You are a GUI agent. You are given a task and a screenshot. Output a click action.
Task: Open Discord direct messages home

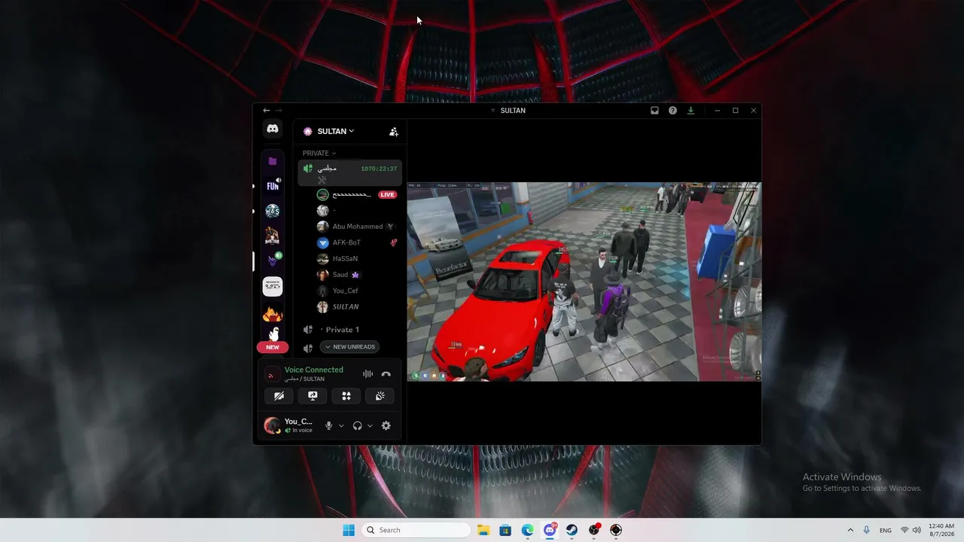tap(273, 129)
